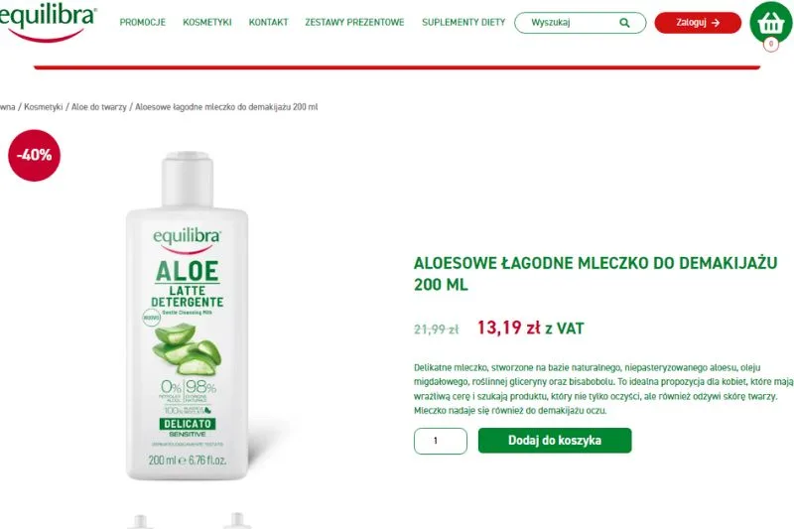Click the Wyszukaj search field

click(x=581, y=23)
